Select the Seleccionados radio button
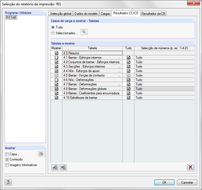Screen dimensions: 202x190 point(53,33)
